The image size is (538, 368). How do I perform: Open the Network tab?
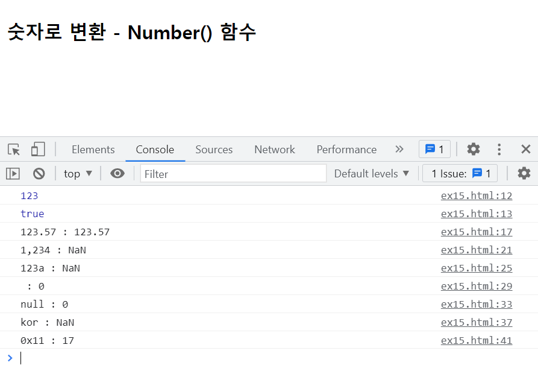pyautogui.click(x=275, y=150)
